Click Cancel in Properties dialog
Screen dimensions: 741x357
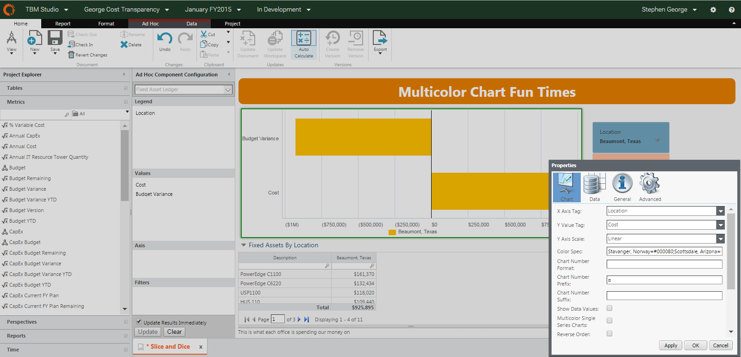coord(721,345)
